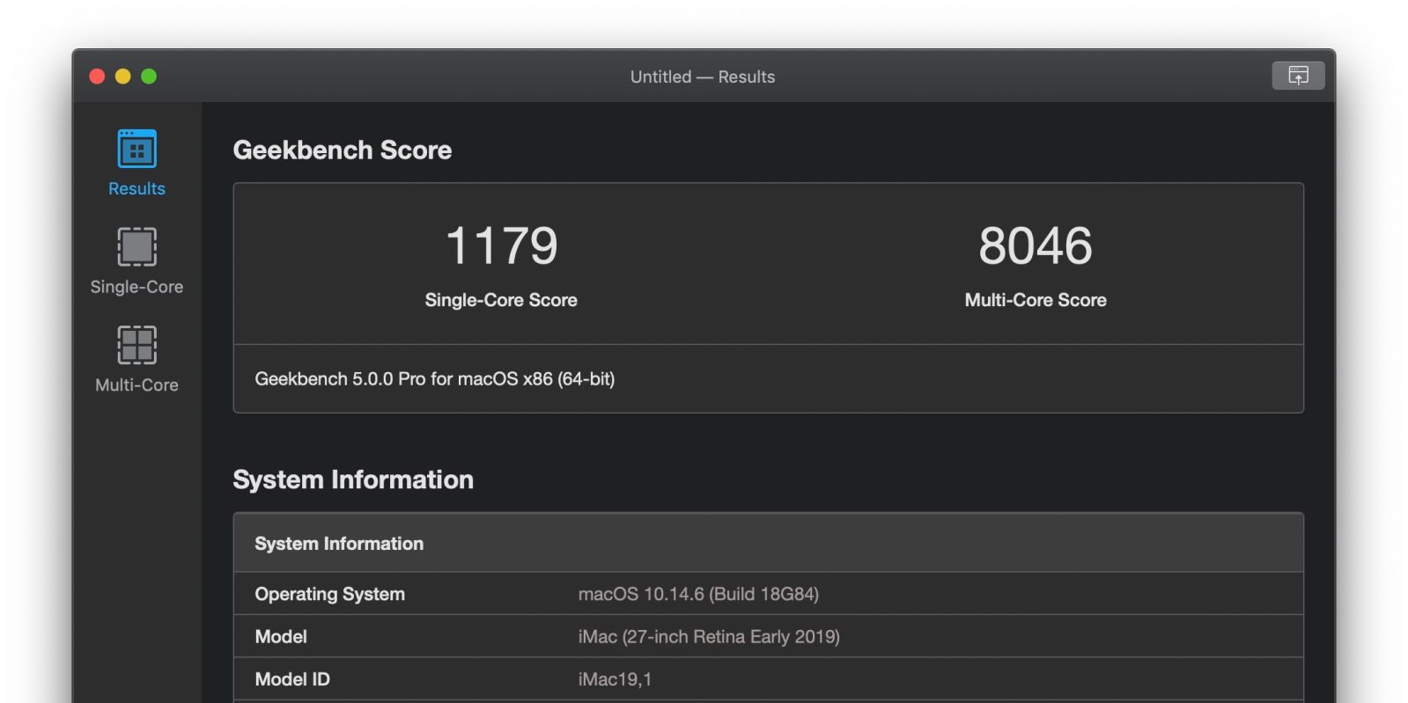Click the Geekbench 5.0.0 Pro version text
Image resolution: width=1408 pixels, height=703 pixels.
click(434, 379)
